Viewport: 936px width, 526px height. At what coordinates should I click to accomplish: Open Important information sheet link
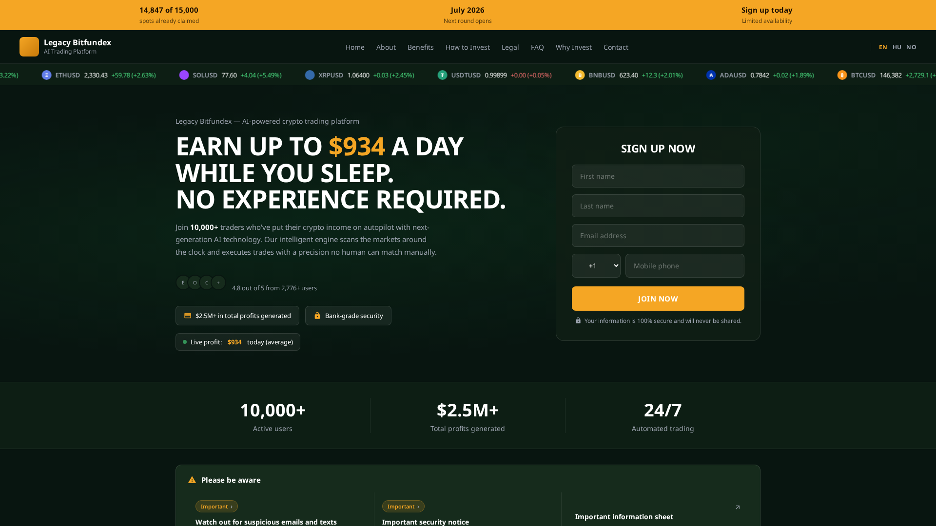pyautogui.click(x=624, y=517)
